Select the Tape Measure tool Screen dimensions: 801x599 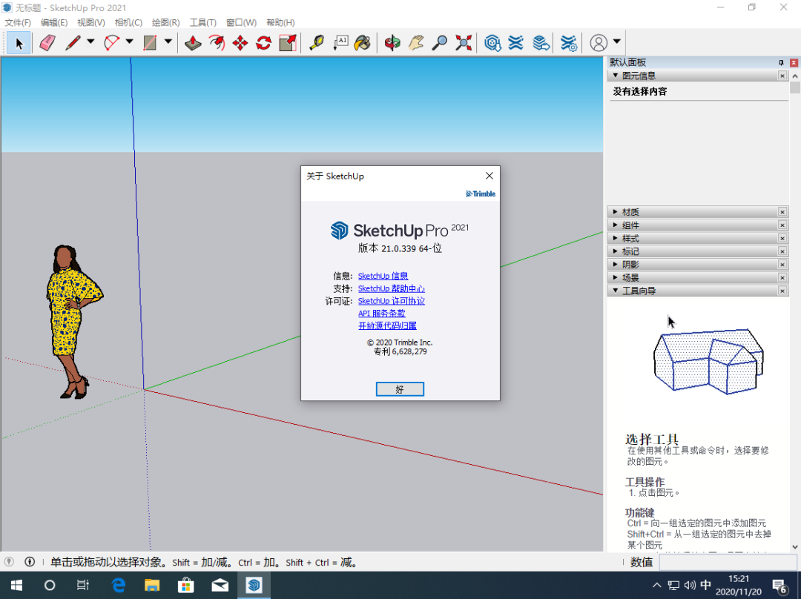(317, 42)
